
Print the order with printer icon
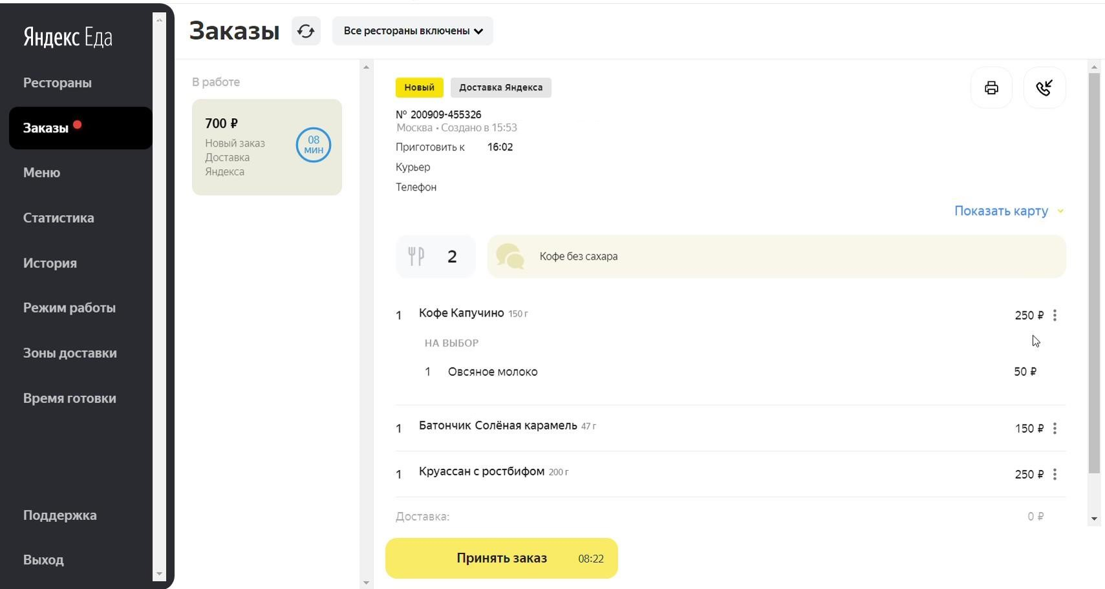coord(991,88)
